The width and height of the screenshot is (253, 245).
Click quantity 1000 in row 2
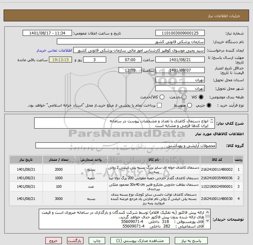pyautogui.click(x=58, y=178)
